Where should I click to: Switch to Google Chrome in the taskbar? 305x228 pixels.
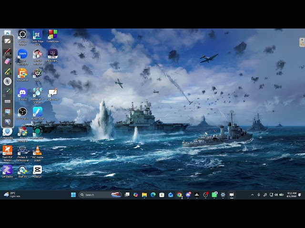179,195
